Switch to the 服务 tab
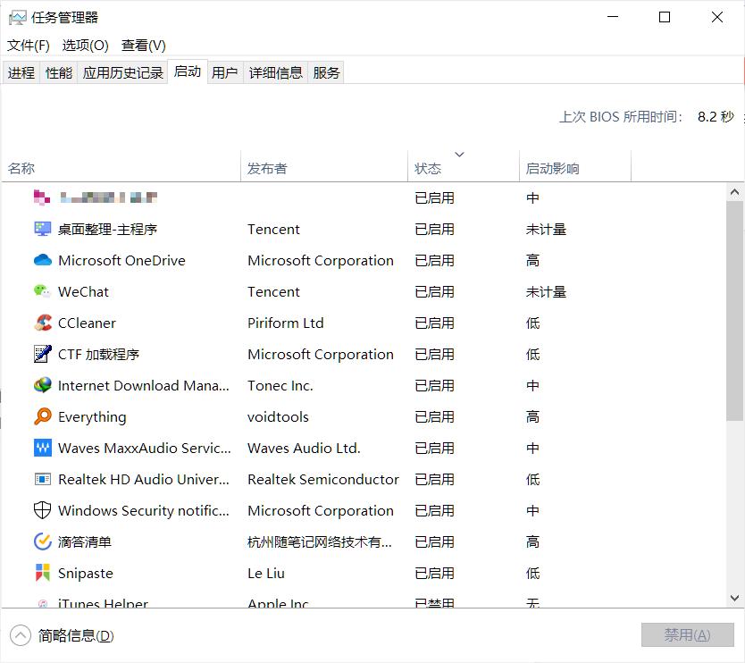The width and height of the screenshot is (745, 663). [326, 72]
